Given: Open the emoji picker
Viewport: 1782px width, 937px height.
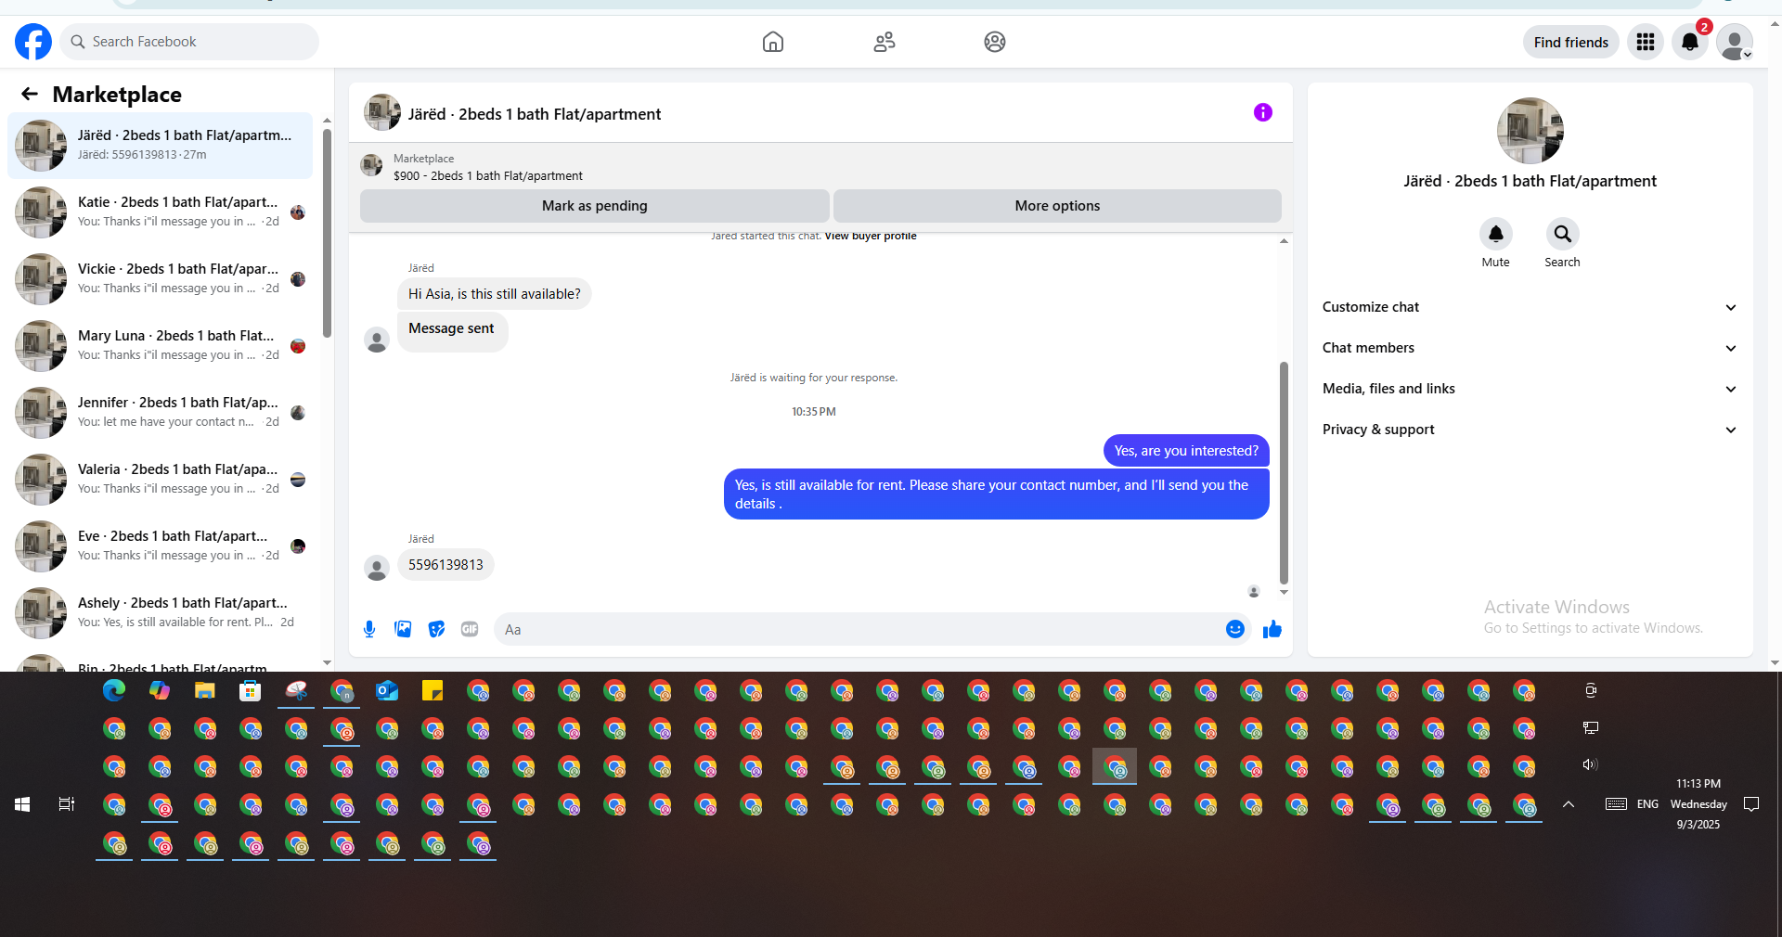Looking at the screenshot, I should coord(1235,629).
